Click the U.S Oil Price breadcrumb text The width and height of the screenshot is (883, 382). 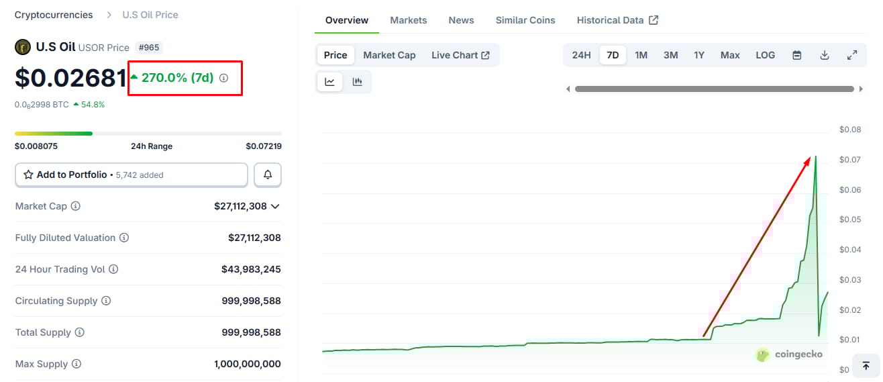click(150, 15)
